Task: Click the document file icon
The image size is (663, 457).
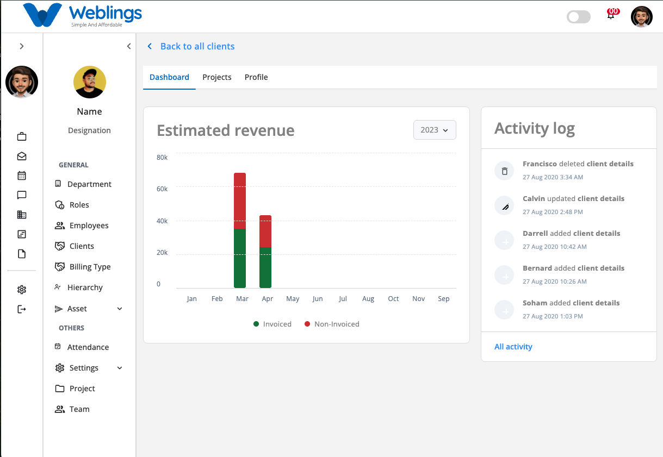Action: coord(22,254)
